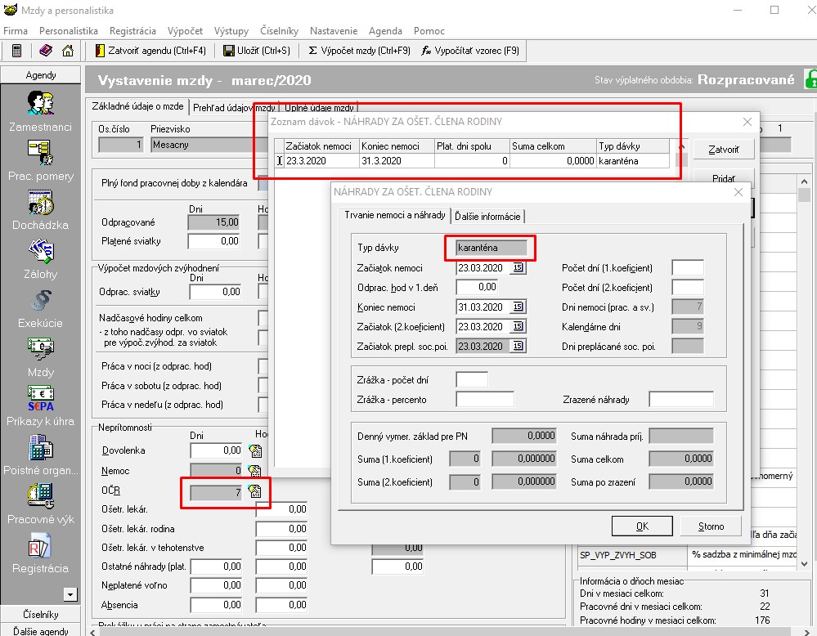Expand sidebar agenda list dropdown arrow
Image resolution: width=817 pixels, height=636 pixels.
tap(70, 594)
